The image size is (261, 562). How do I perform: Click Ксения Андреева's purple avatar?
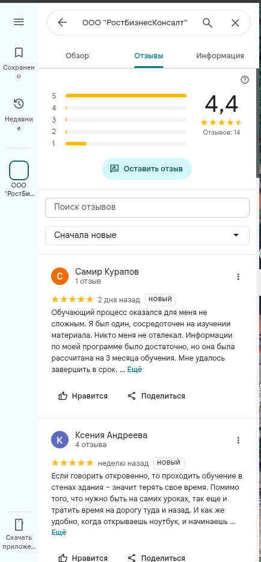(x=60, y=440)
